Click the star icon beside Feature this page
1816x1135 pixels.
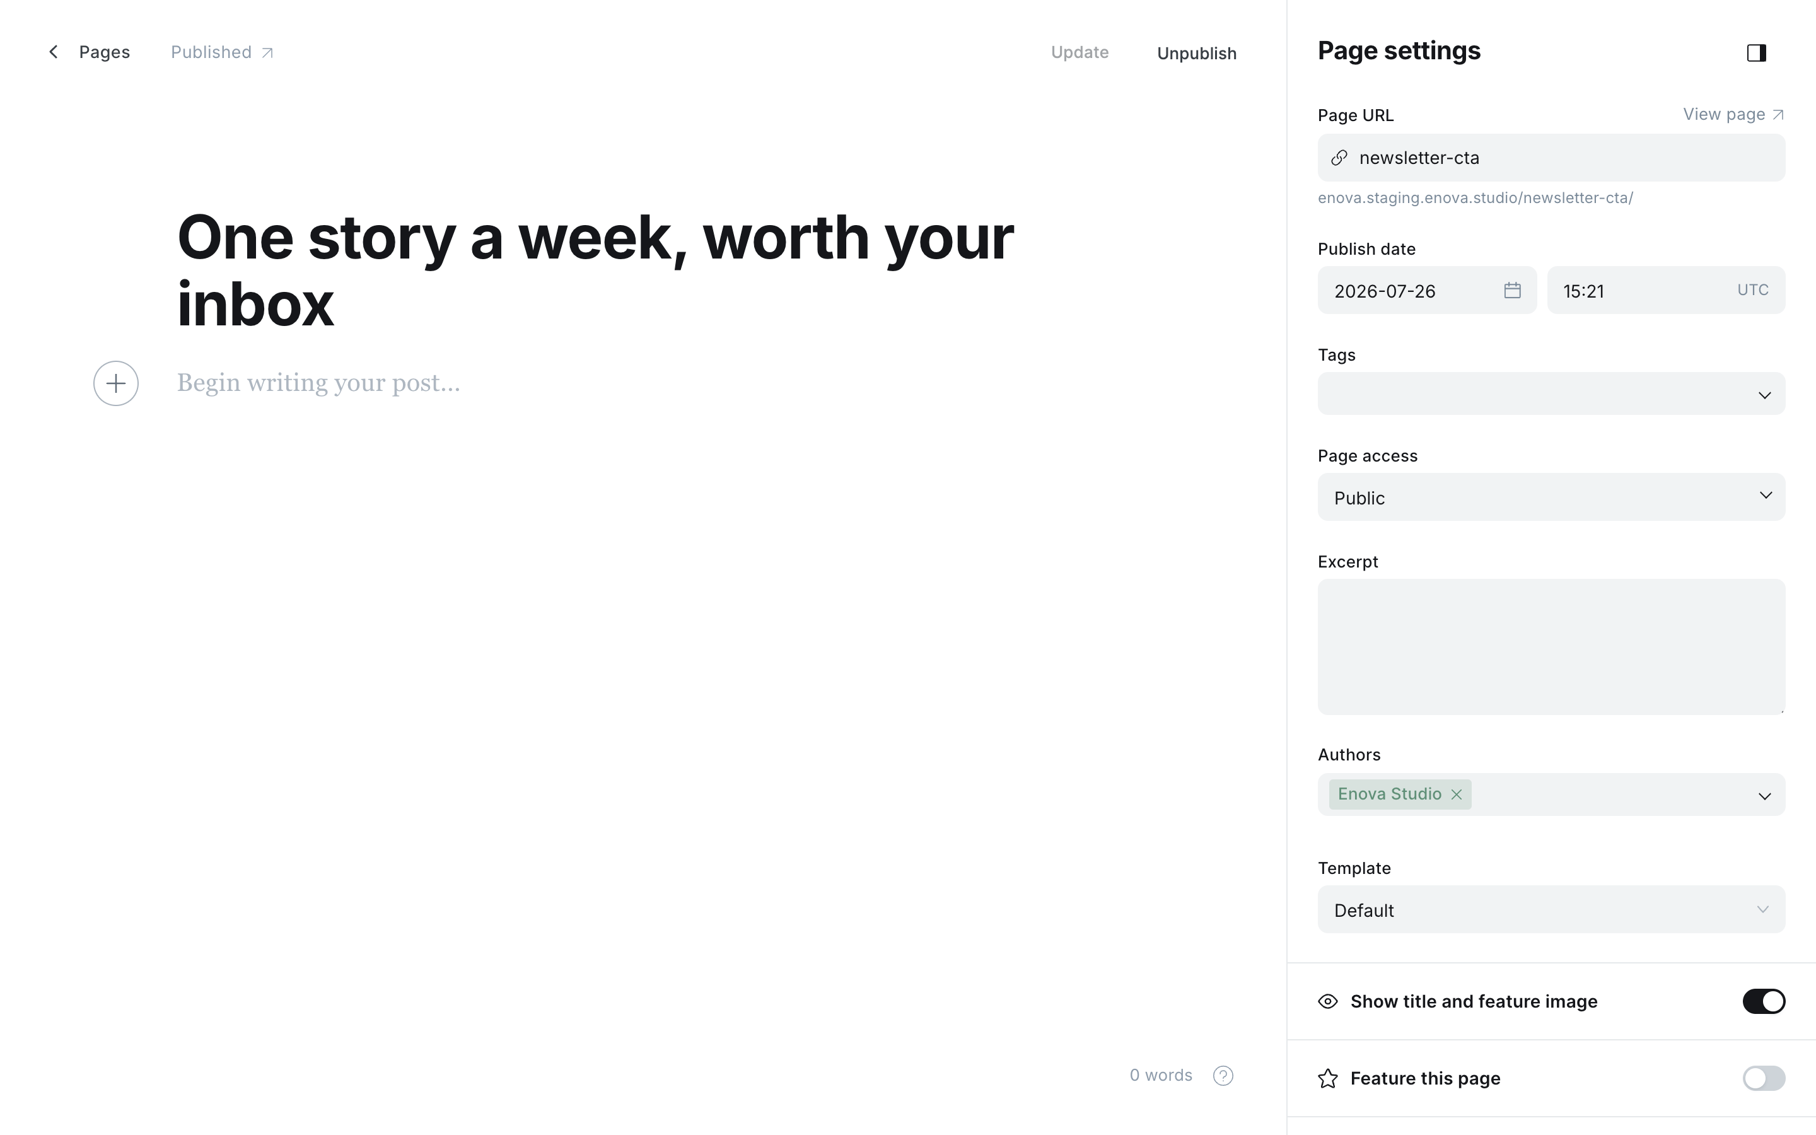1327,1078
